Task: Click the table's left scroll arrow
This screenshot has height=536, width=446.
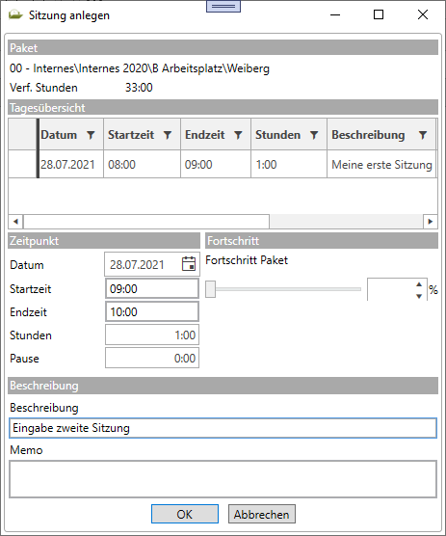Action: coord(15,221)
